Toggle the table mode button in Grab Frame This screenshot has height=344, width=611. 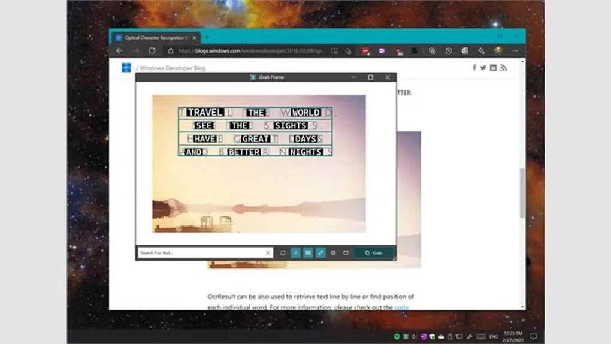coord(308,253)
